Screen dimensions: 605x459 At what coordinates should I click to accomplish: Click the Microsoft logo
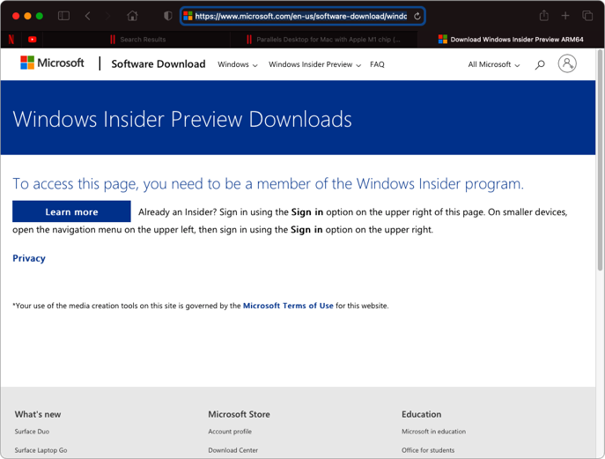tap(52, 63)
